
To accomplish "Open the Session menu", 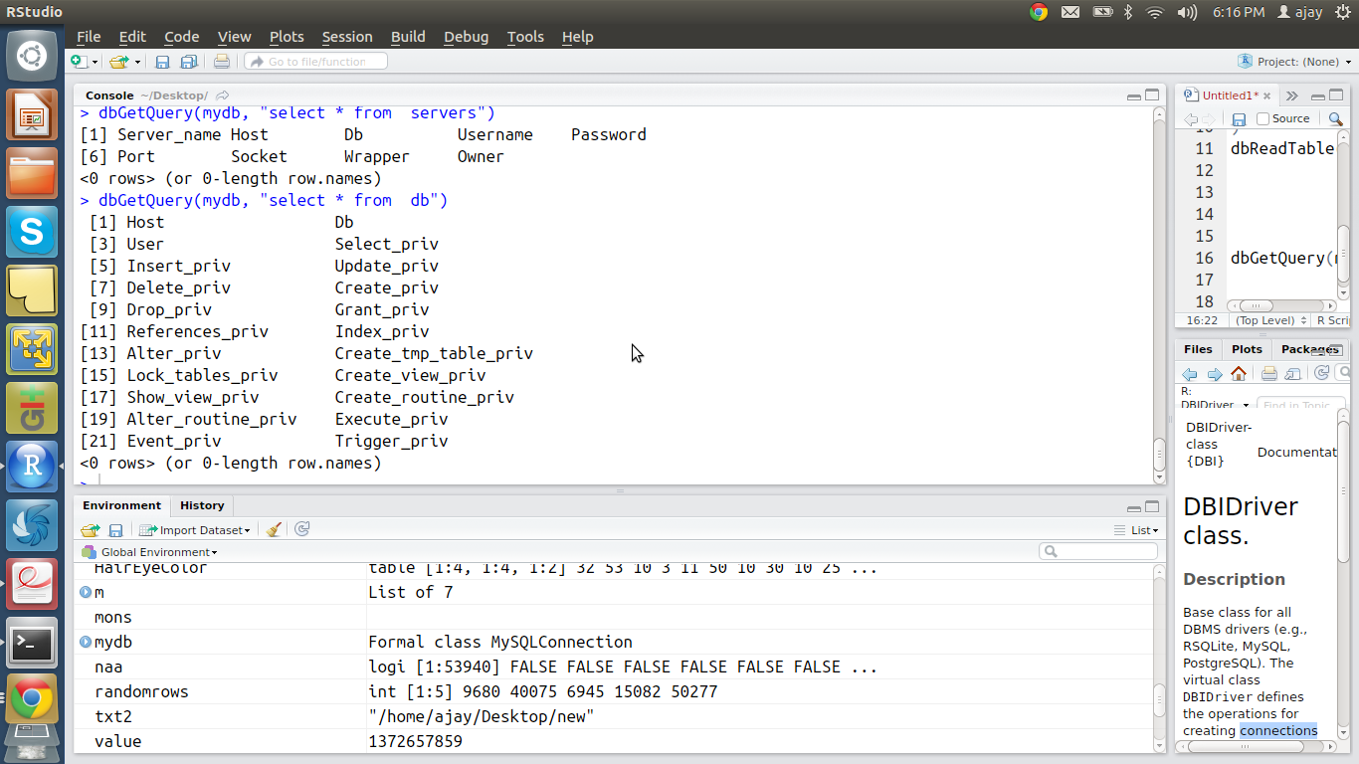I will [346, 37].
